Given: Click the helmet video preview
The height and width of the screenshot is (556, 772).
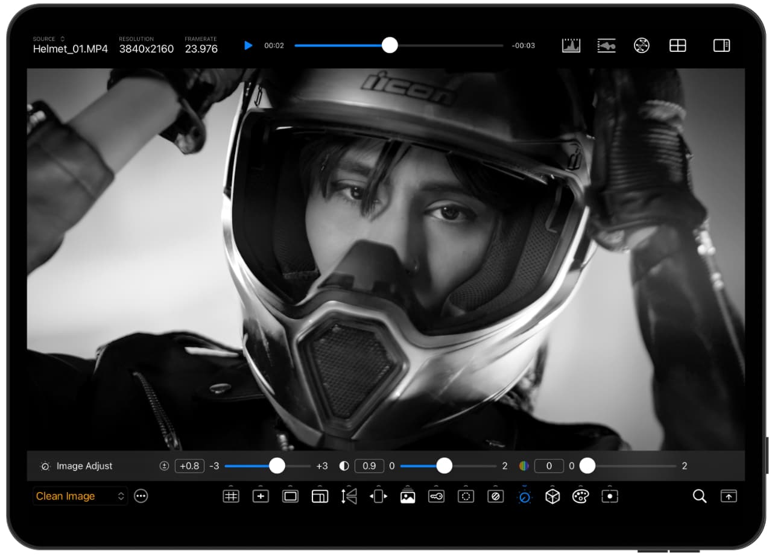Looking at the screenshot, I should click(x=386, y=259).
